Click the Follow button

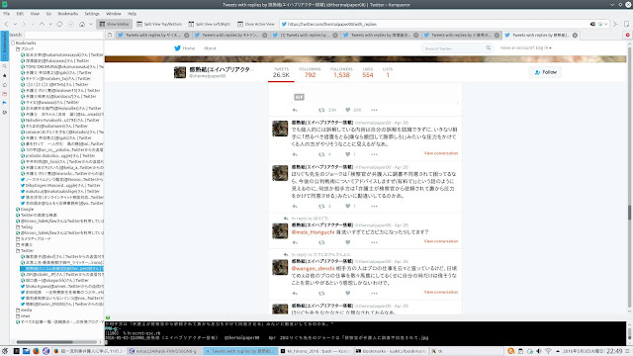click(545, 72)
